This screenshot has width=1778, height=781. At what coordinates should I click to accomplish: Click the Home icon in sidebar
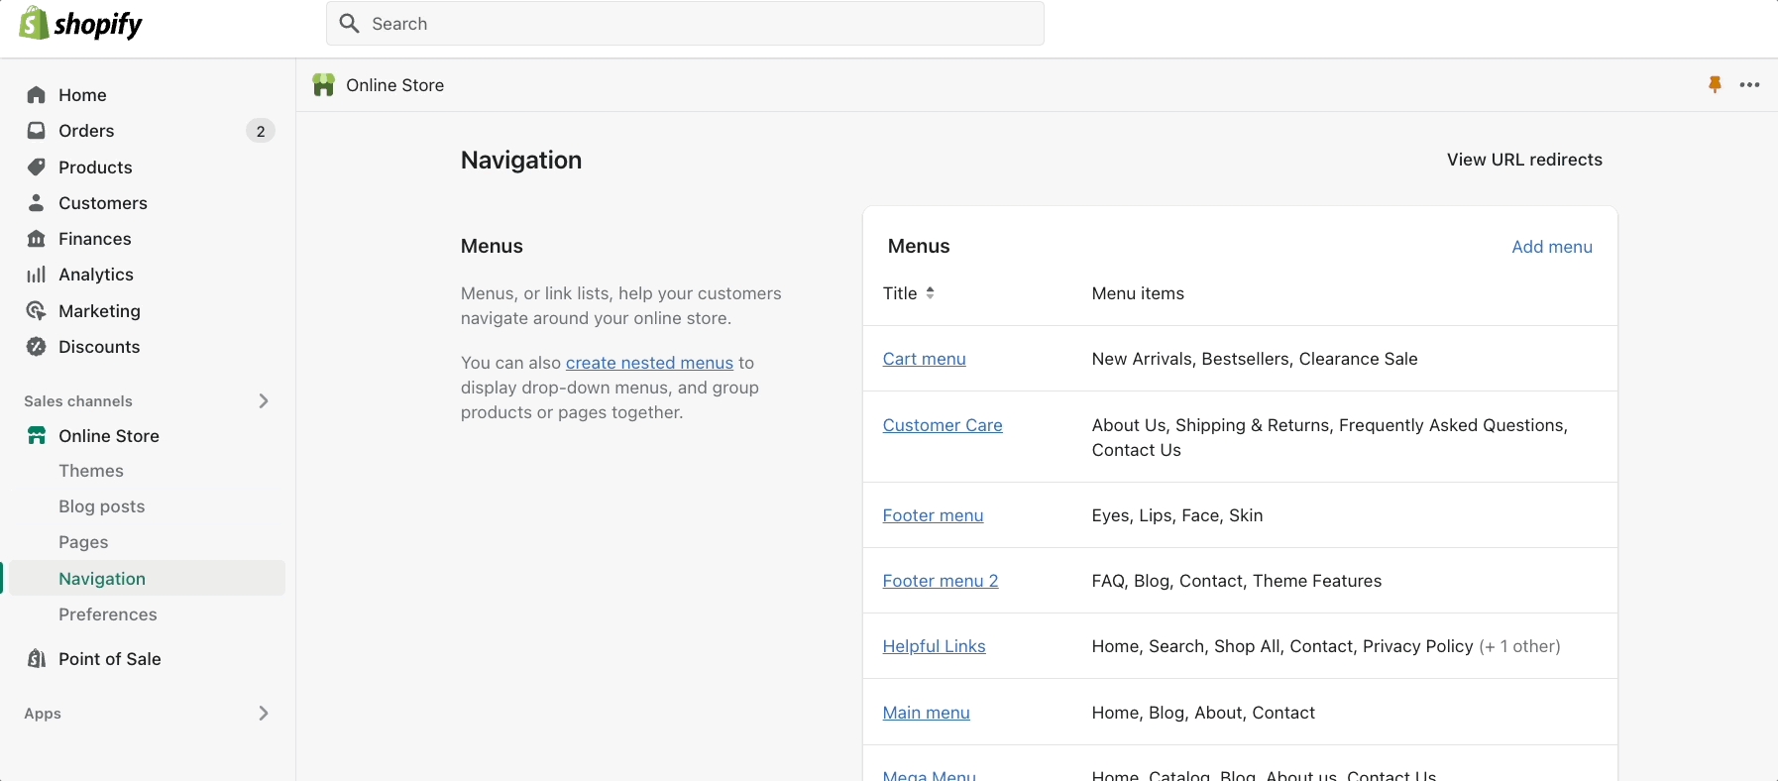[37, 95]
